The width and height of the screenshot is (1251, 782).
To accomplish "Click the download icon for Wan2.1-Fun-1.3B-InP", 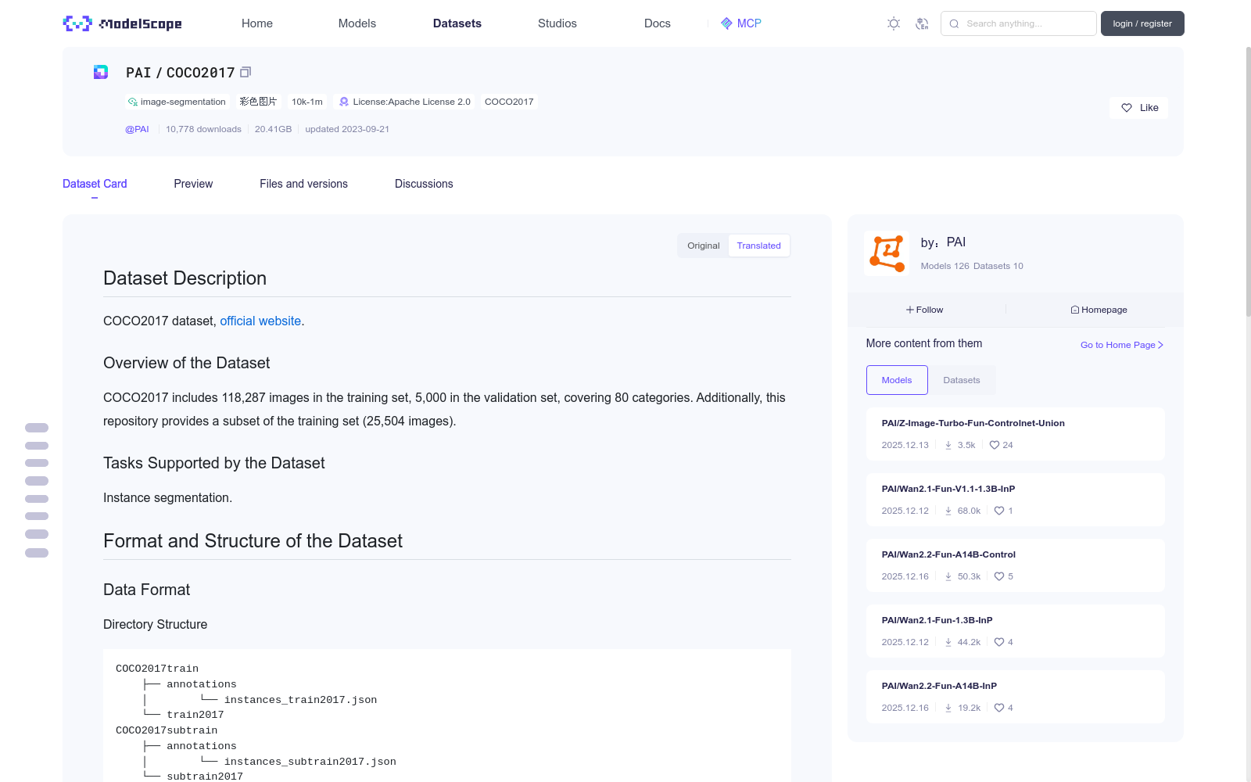I will (x=948, y=642).
